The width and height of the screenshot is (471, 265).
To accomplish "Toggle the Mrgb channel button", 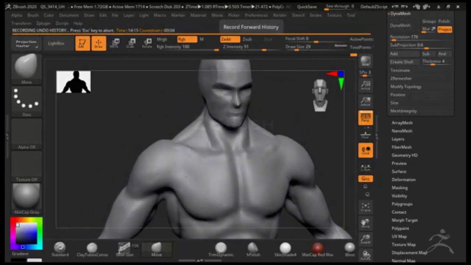I will pos(162,39).
